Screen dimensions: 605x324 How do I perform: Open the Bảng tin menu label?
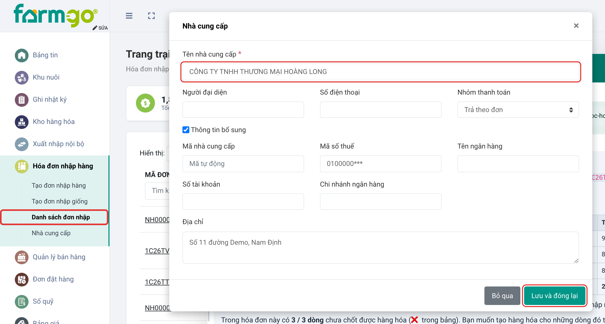[45, 55]
